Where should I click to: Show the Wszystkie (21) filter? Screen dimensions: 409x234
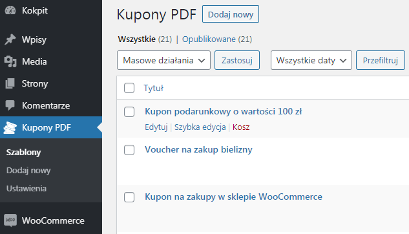[145, 39]
